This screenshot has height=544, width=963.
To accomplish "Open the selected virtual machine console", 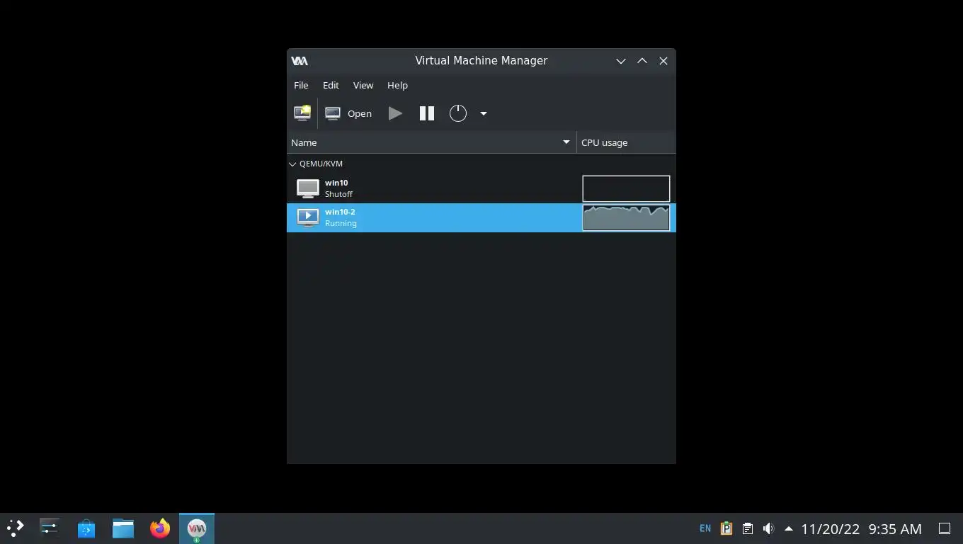I will [348, 113].
